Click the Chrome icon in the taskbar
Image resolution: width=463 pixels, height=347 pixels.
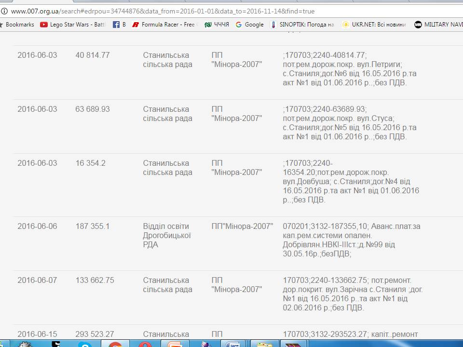pos(115,344)
